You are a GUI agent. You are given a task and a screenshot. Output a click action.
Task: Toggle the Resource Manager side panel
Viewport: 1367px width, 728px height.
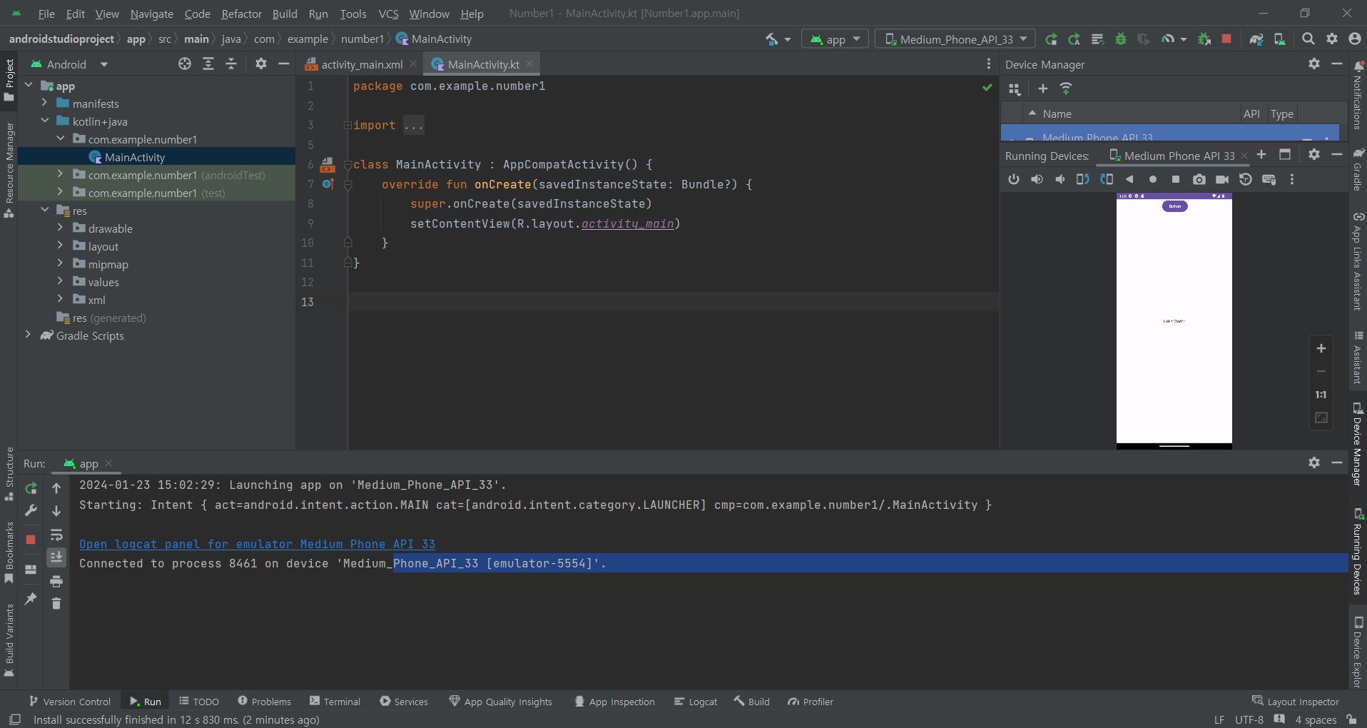click(x=9, y=170)
